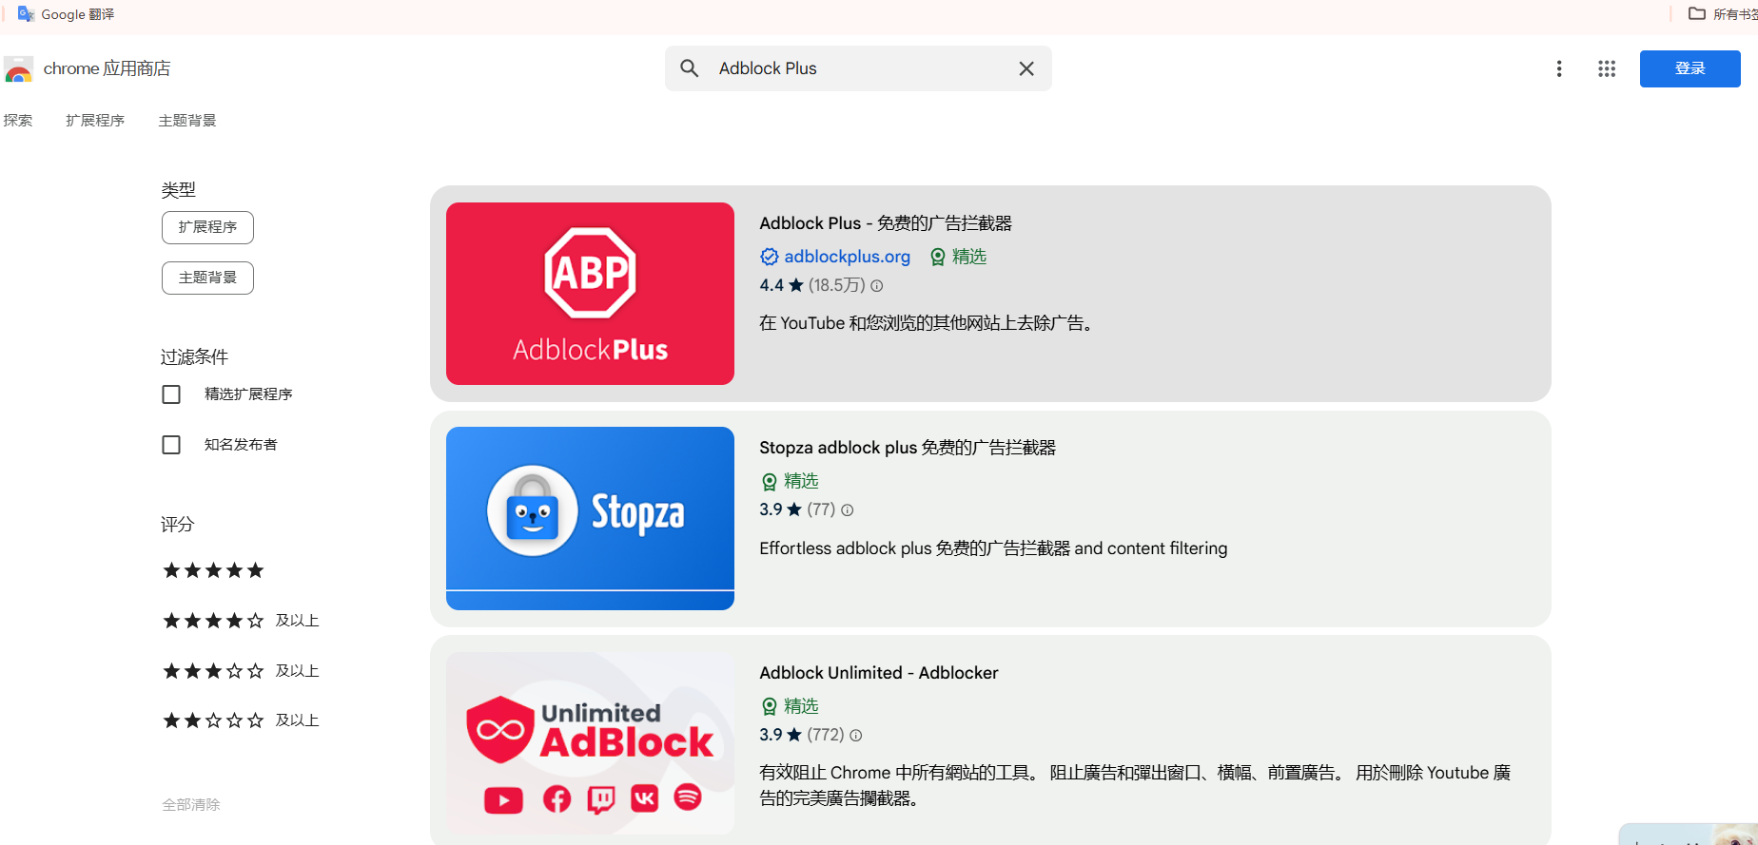Click the rating info icon after 18.5万
Image resolution: width=1758 pixels, height=845 pixels.
[x=877, y=286]
